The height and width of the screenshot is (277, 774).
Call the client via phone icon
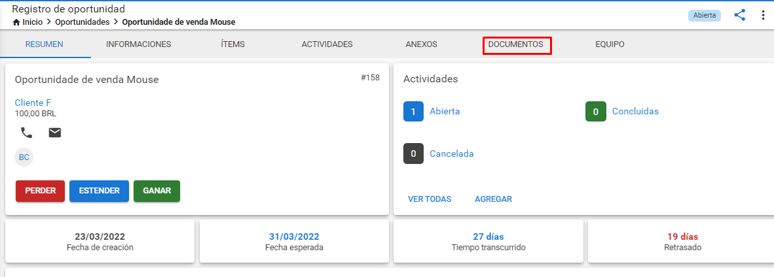[26, 133]
